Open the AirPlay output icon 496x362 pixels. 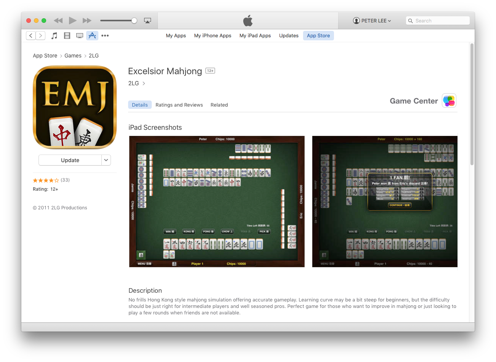click(148, 21)
